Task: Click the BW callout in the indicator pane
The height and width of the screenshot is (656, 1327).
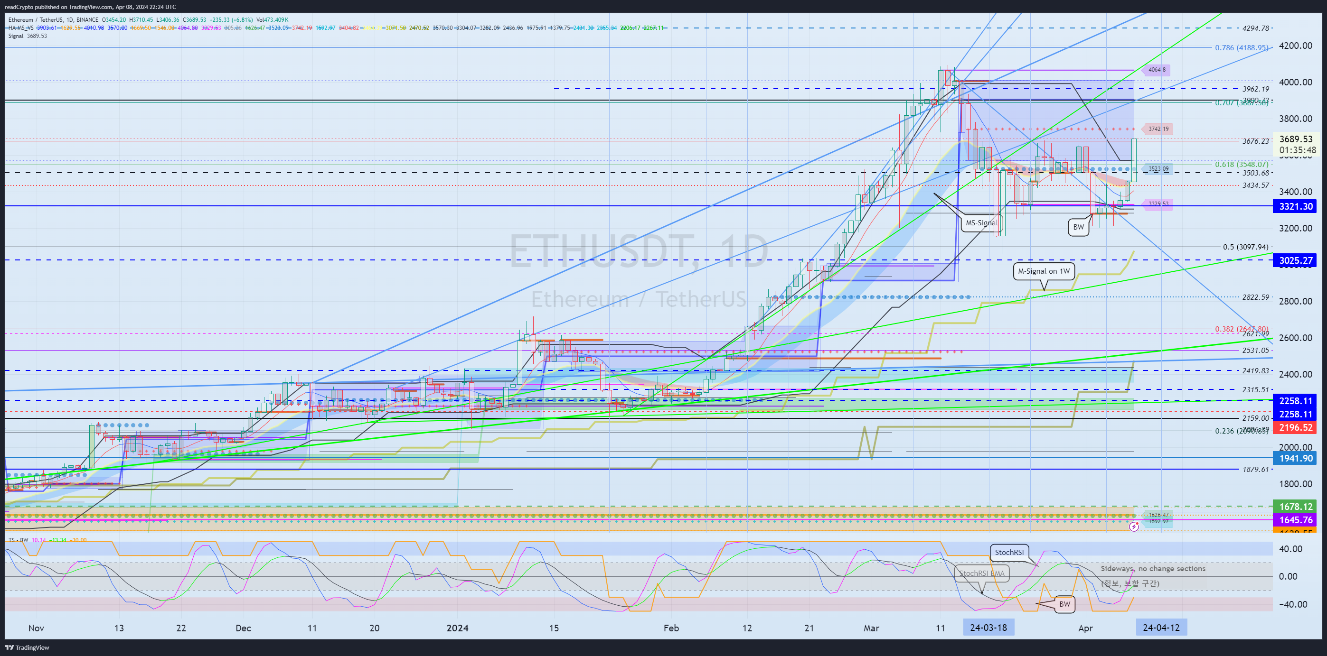Action: point(1064,604)
